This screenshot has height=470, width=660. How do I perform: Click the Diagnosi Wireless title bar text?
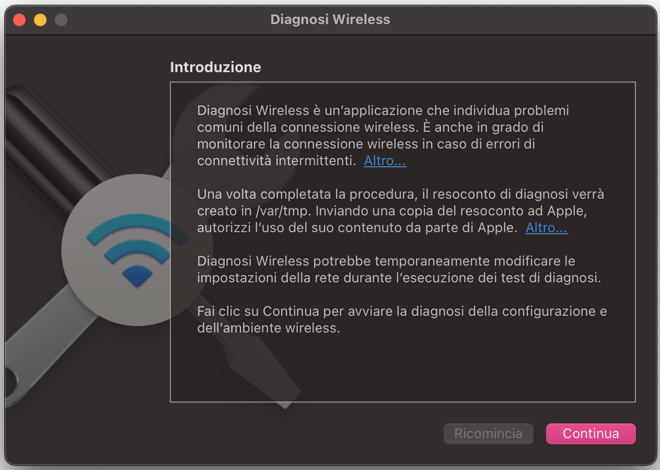pyautogui.click(x=330, y=19)
